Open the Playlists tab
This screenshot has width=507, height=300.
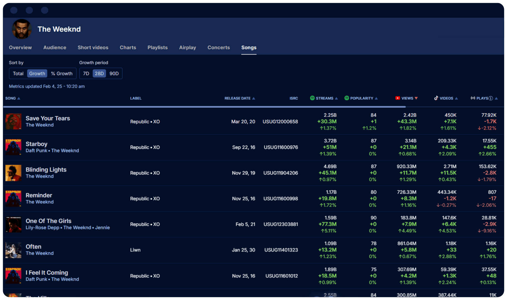(158, 47)
